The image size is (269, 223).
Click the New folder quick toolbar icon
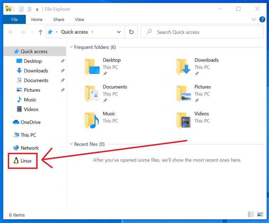click(x=29, y=9)
